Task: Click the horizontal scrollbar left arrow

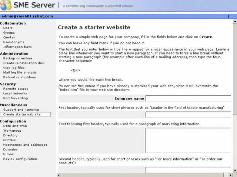Action: click(59, 175)
